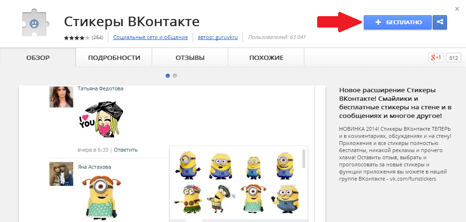Pick the pigtailed girl minion sticker in panel

tap(254, 199)
